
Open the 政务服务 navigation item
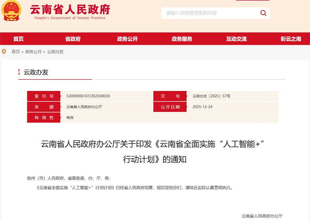pos(182,39)
